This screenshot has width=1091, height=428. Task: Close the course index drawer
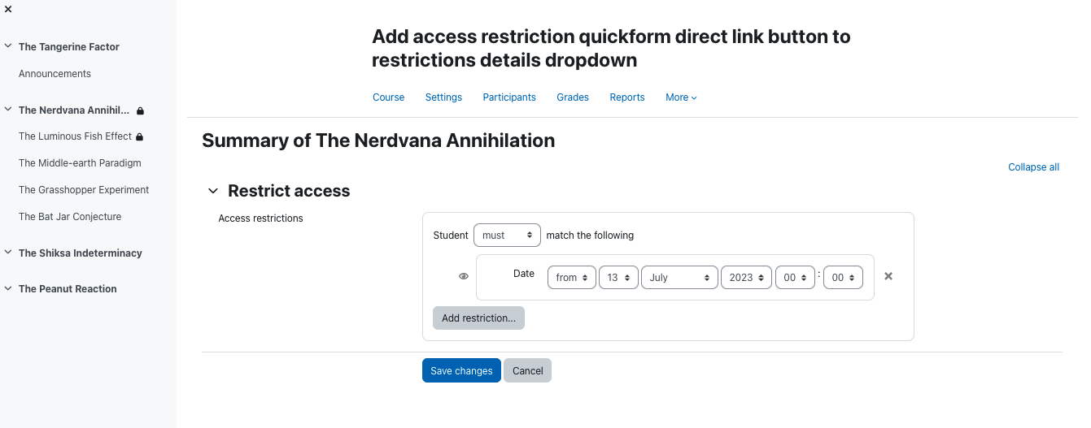pos(8,10)
